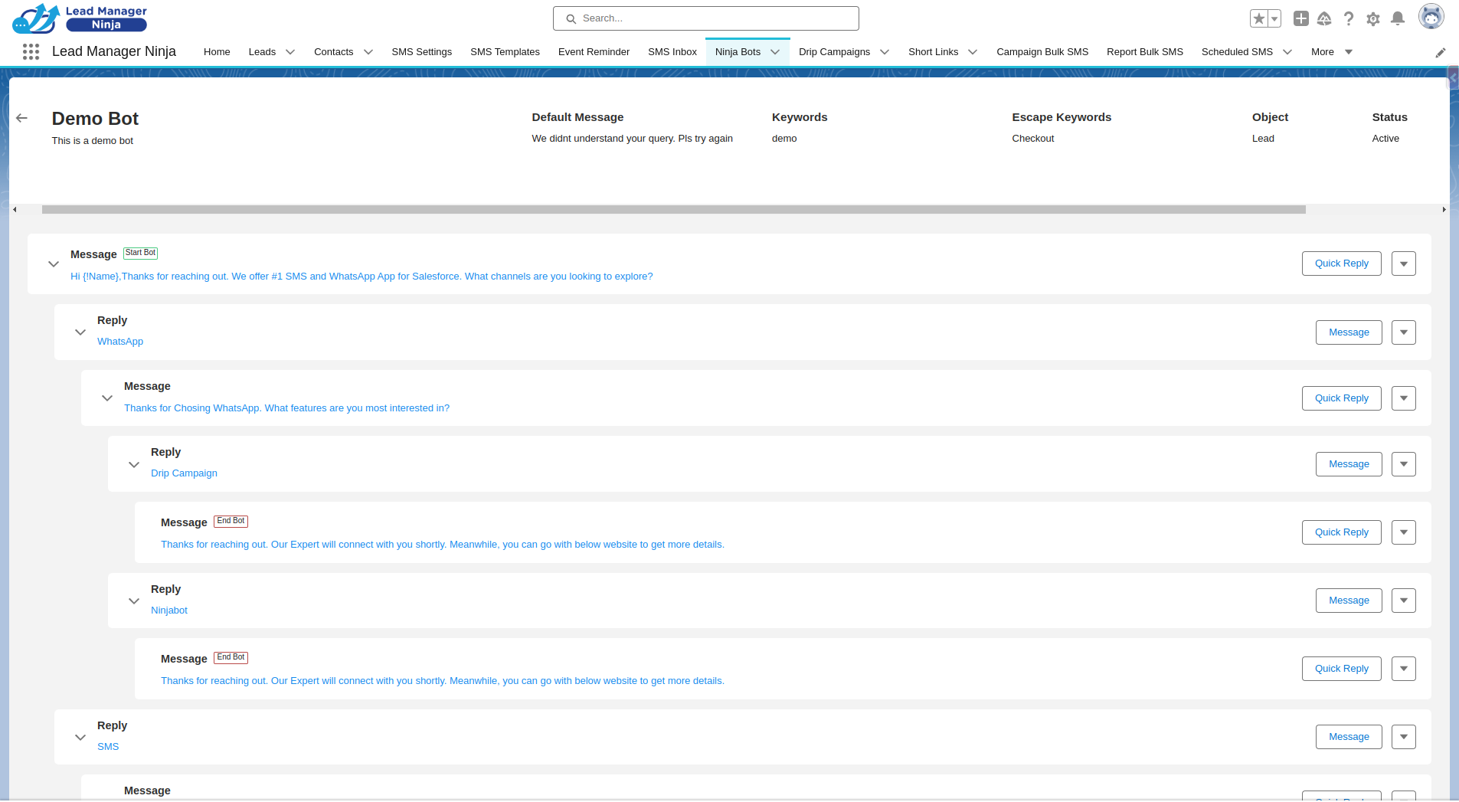Expand the Scheduled SMS dropdown chevron

(x=1287, y=52)
